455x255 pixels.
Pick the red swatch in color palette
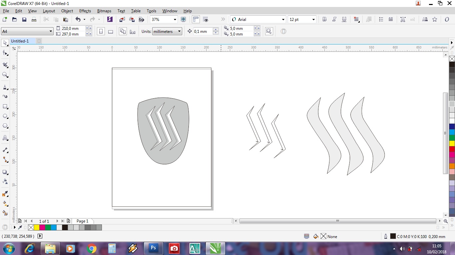pyautogui.click(x=452, y=149)
